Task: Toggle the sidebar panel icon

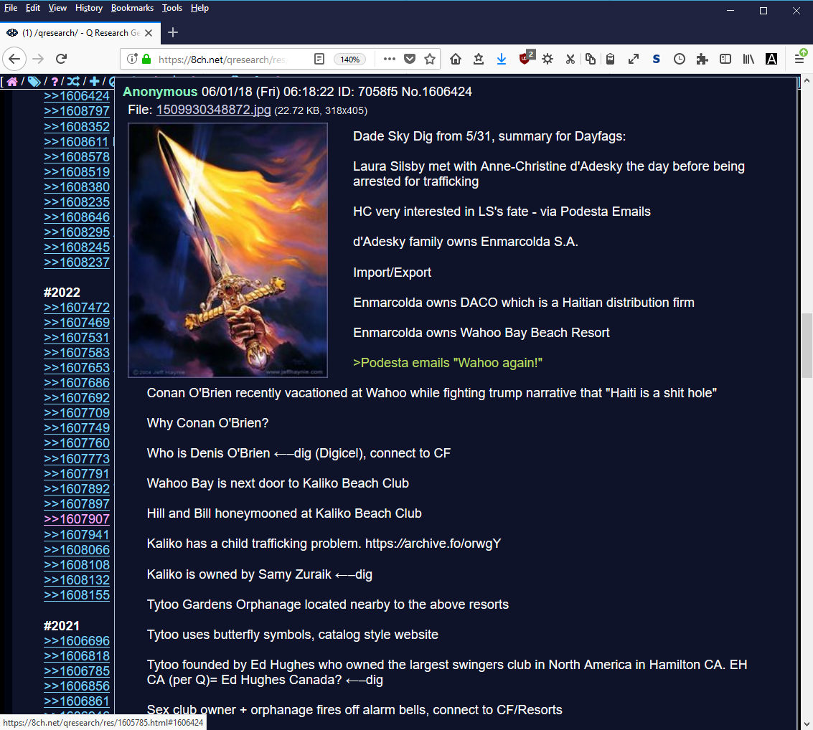Action: (725, 59)
